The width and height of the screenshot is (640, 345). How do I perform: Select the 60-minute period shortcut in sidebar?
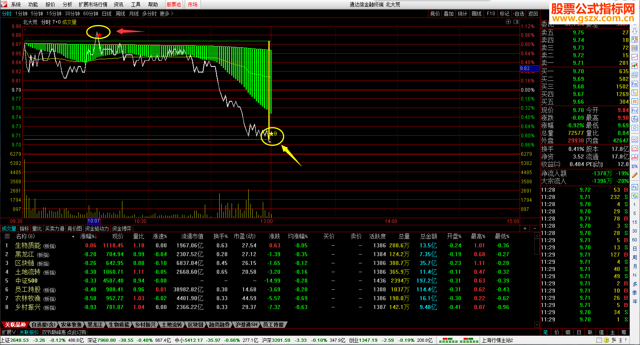pos(634,240)
